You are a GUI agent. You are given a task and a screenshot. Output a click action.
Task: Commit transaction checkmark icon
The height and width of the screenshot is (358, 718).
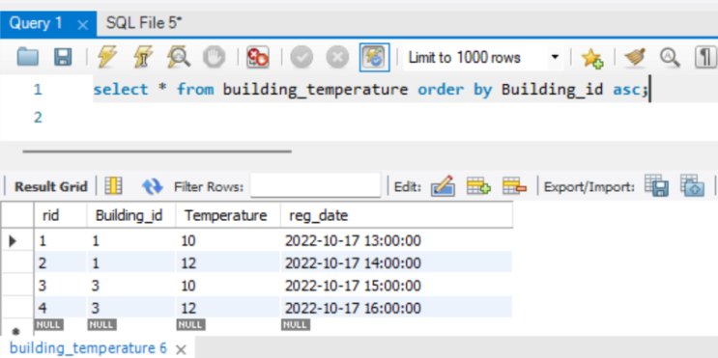click(302, 58)
